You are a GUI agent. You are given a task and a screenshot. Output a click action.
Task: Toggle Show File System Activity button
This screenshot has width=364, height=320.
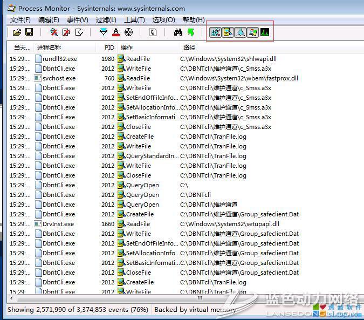(x=228, y=32)
